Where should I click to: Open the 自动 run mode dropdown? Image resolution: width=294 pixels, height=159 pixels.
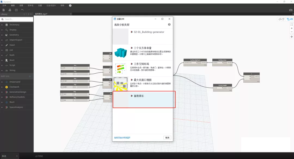[x=10, y=156]
